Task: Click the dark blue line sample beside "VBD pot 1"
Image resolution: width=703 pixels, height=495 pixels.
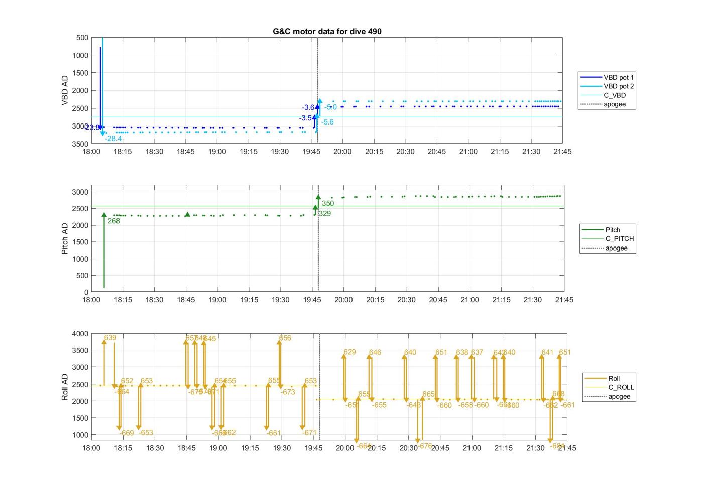Action: pos(591,77)
